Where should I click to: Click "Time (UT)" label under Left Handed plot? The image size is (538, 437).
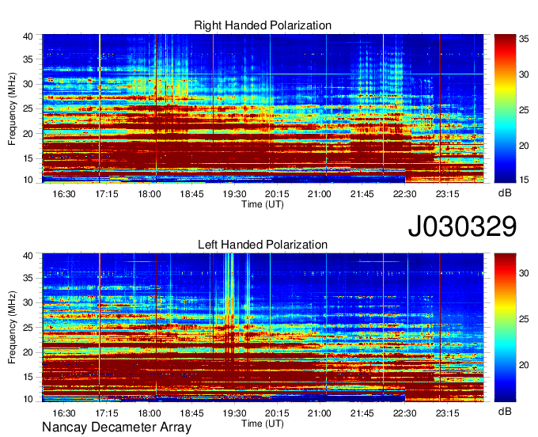(263, 424)
